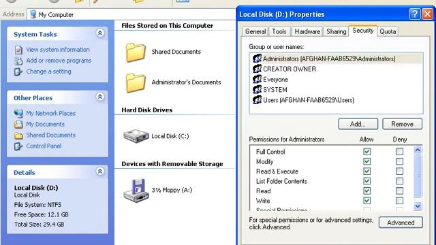Click the Add... button

[x=358, y=124]
